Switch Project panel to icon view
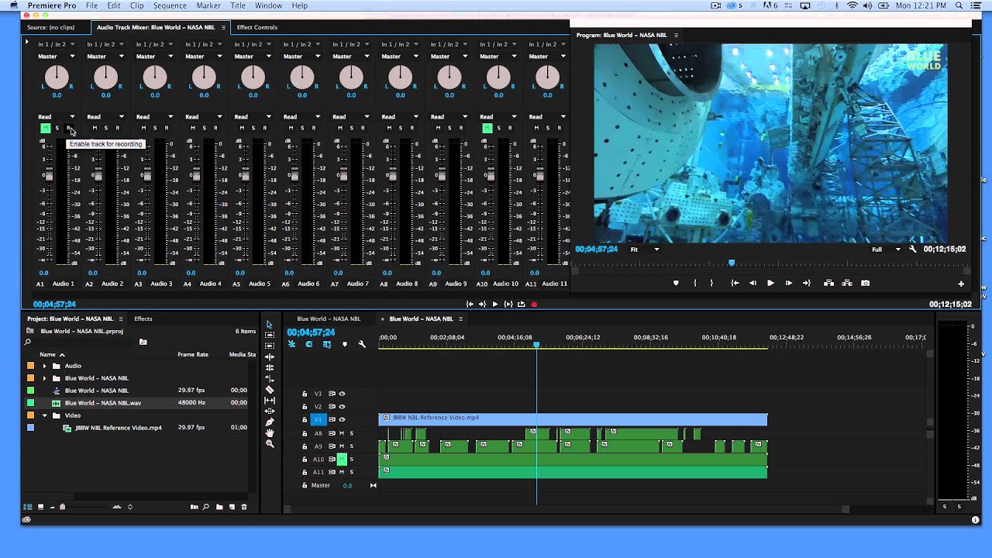This screenshot has width=992, height=558. coord(40,507)
